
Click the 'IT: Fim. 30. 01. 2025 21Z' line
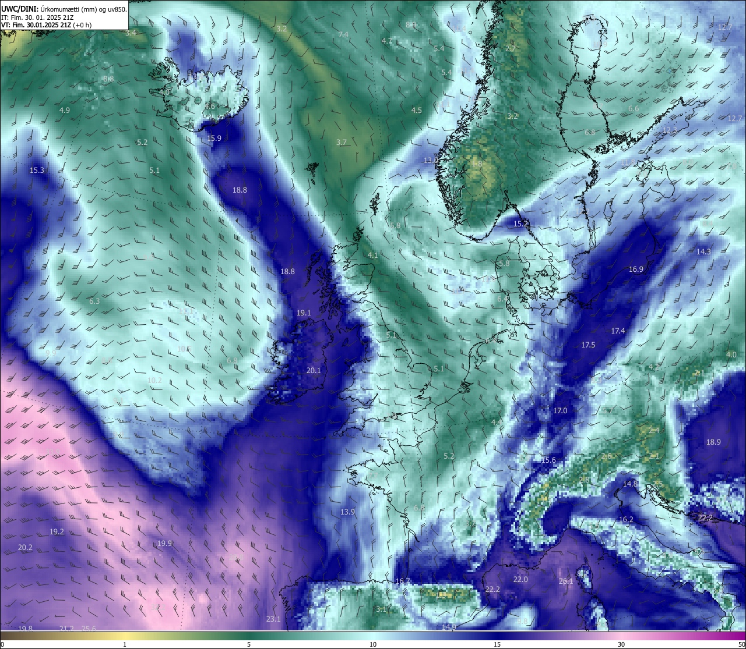tap(37, 17)
